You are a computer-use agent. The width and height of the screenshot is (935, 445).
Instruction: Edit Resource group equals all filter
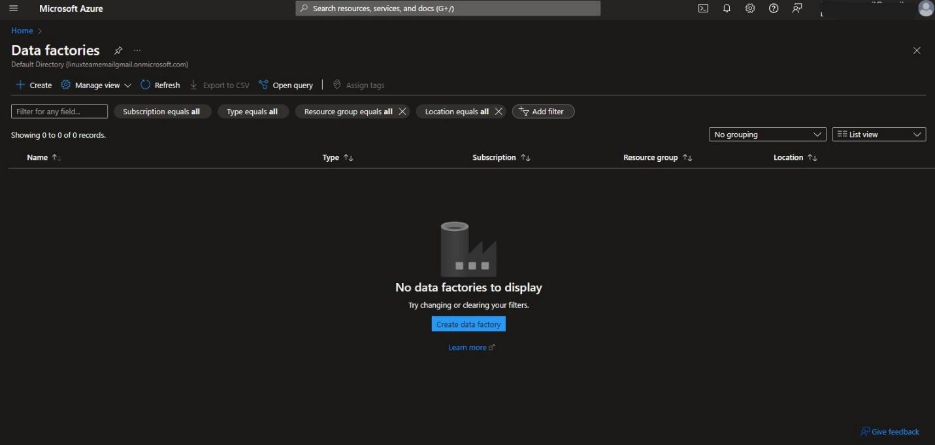coord(348,112)
